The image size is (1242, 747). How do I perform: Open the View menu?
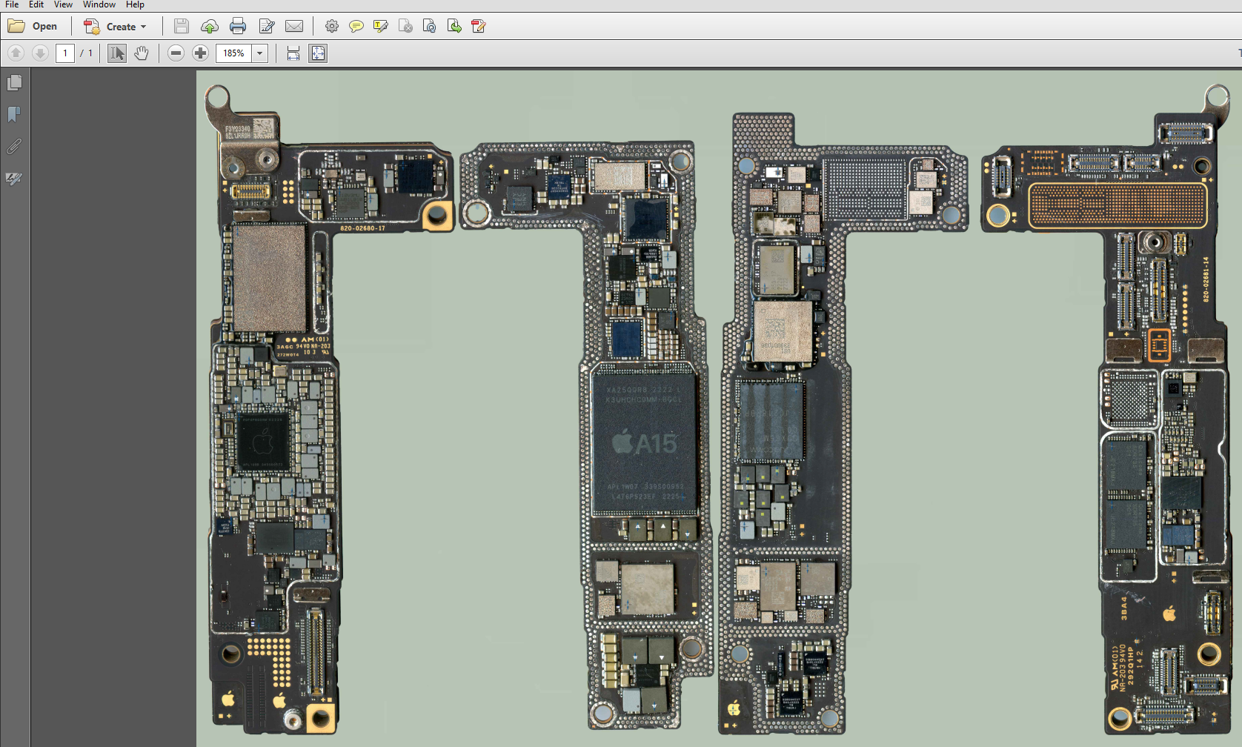click(x=63, y=4)
